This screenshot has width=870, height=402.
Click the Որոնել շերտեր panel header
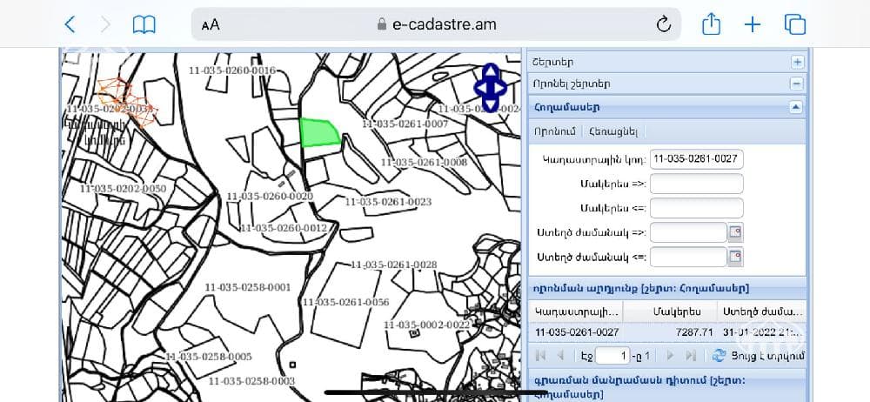pyautogui.click(x=667, y=84)
